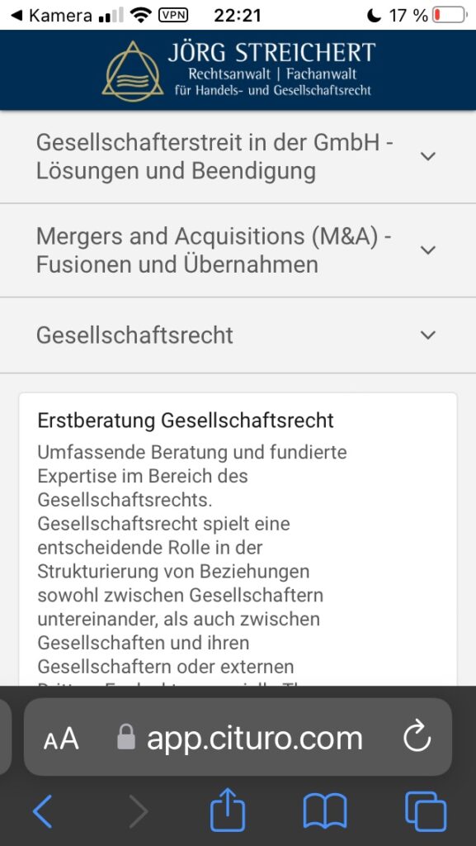476x846 pixels.
Task: Select the Gesellschaftsrecht section title
Action: 134,335
